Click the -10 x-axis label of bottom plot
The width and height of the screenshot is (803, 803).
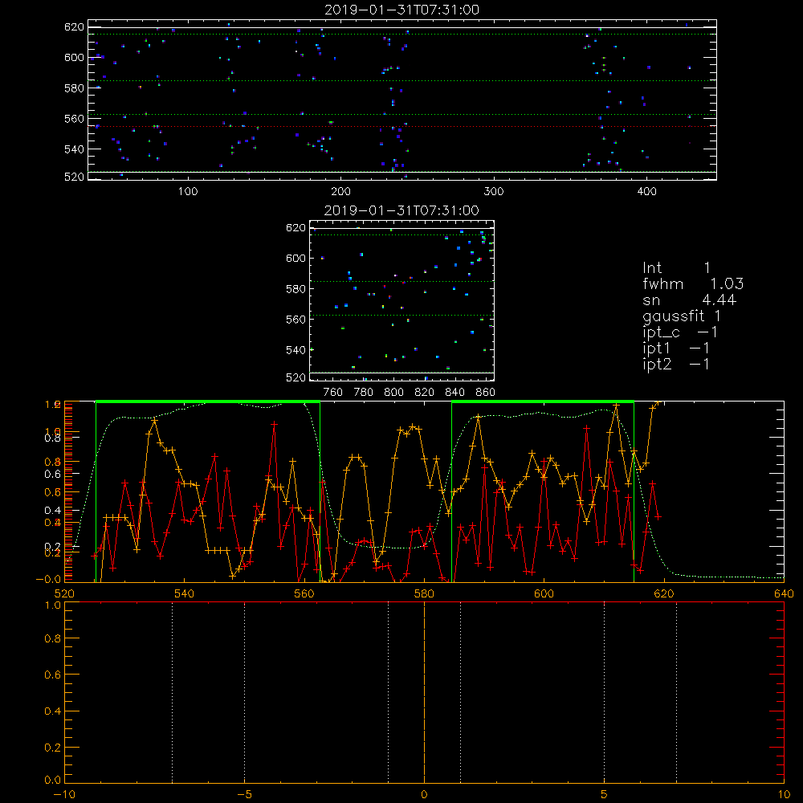(x=64, y=794)
